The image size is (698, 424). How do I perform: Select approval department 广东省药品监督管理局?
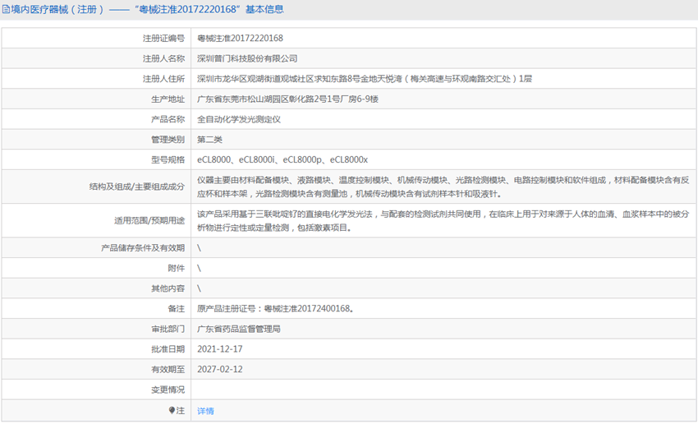point(239,329)
